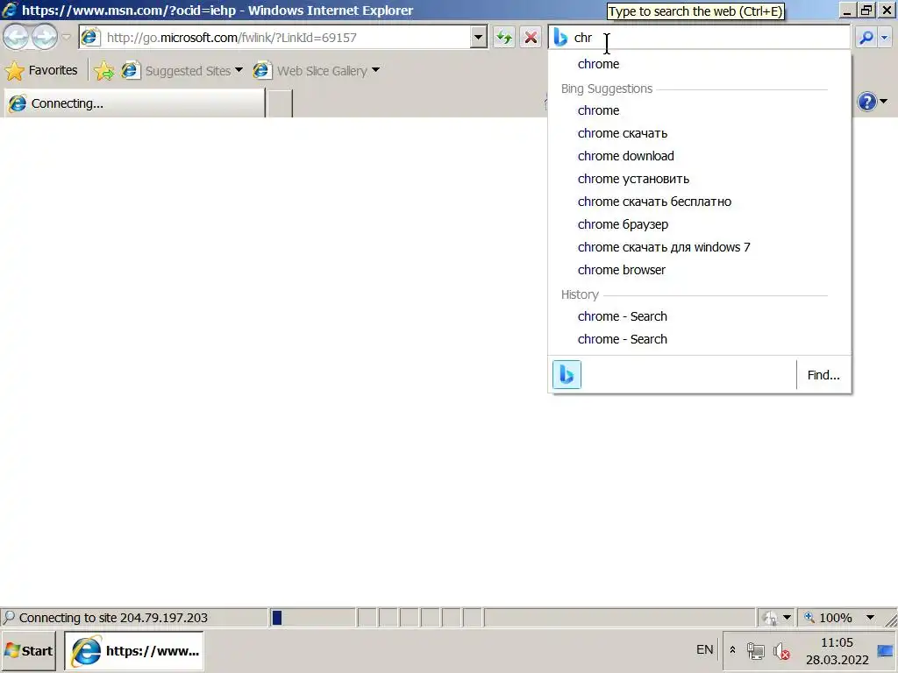Click the 100% zoom level button
This screenshot has height=673, width=898.
(828, 618)
